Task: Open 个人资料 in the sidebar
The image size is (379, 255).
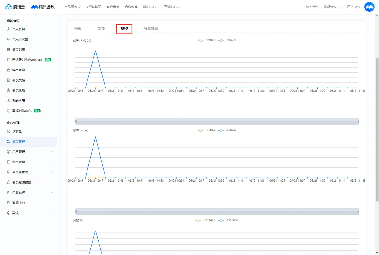Action: point(19,29)
